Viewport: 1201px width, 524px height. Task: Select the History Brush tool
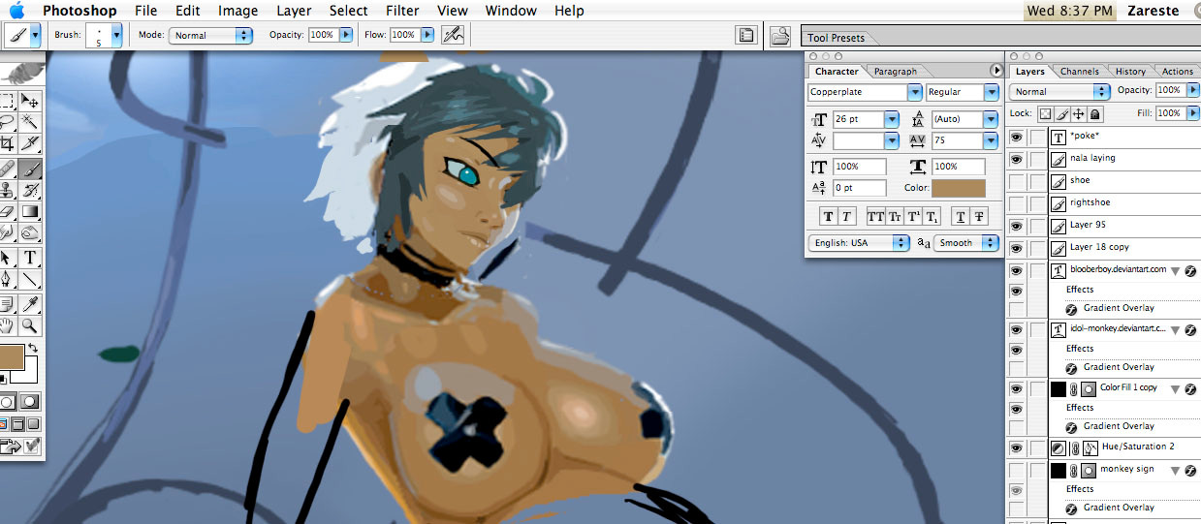[x=30, y=190]
